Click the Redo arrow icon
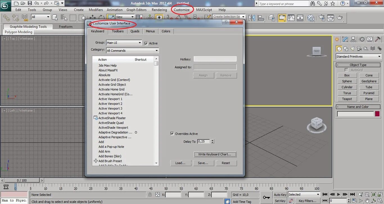The height and width of the screenshot is (204, 384). [46, 3]
